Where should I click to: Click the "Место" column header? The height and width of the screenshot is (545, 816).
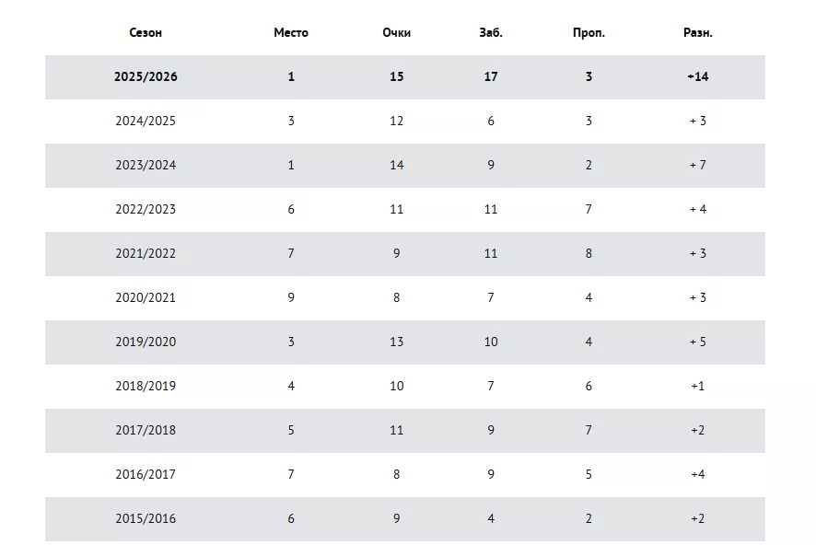[x=291, y=32]
